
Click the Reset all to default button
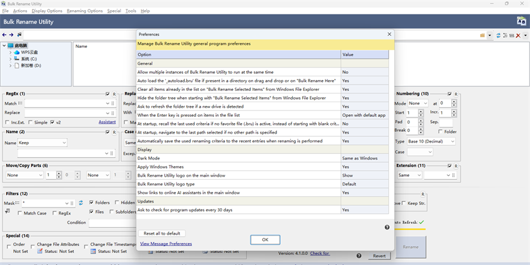point(162,233)
